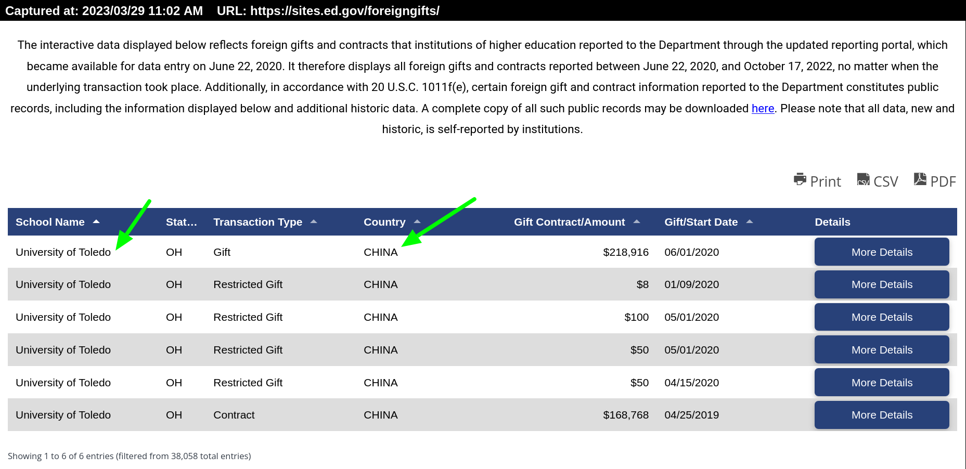
Task: Click the Details column header
Action: coord(832,222)
